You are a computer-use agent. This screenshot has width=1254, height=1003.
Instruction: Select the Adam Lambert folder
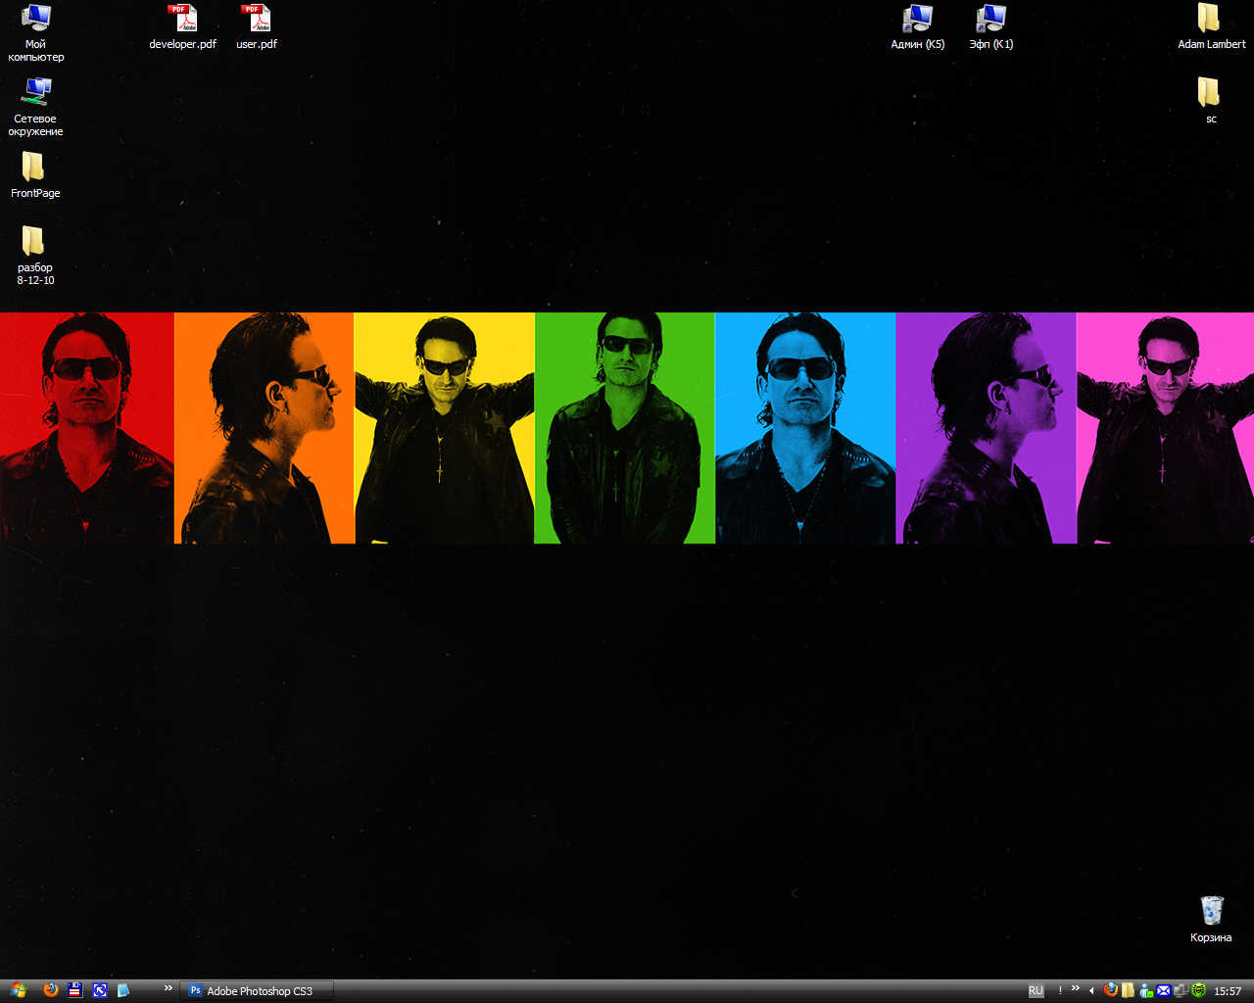point(1212,26)
